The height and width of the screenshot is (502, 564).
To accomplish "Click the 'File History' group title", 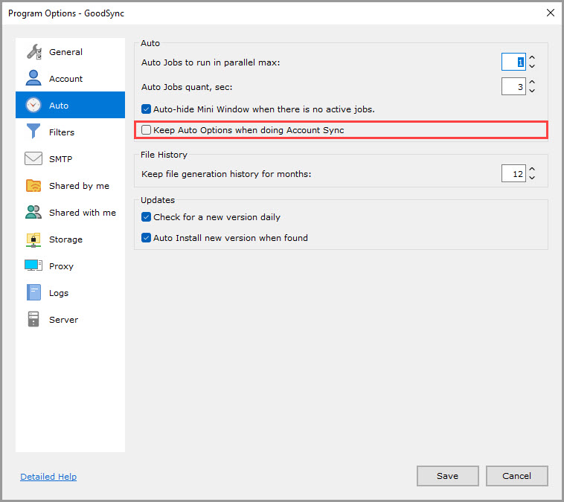I will [164, 155].
